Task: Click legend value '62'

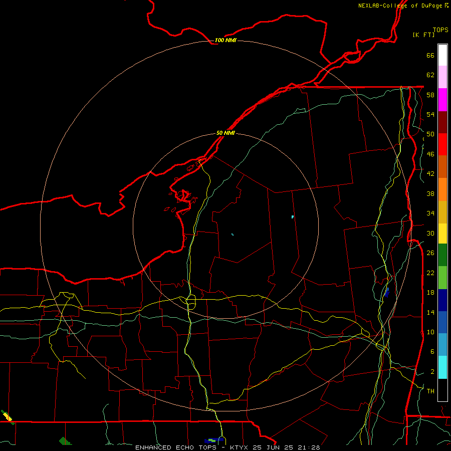Action: coord(430,75)
